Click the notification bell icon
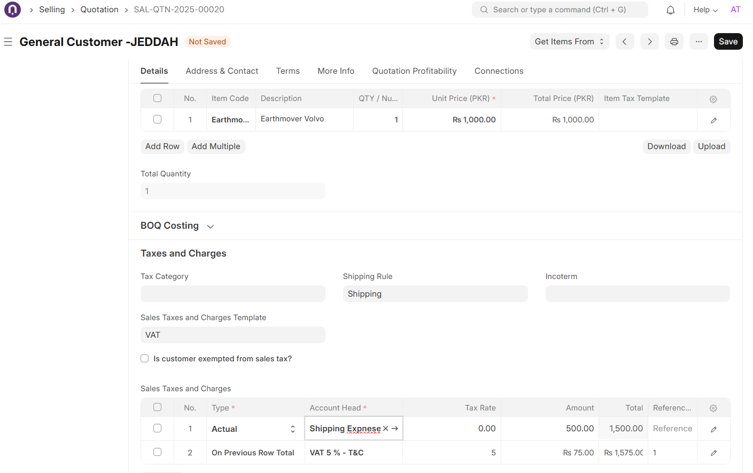Image resolution: width=753 pixels, height=473 pixels. click(670, 10)
